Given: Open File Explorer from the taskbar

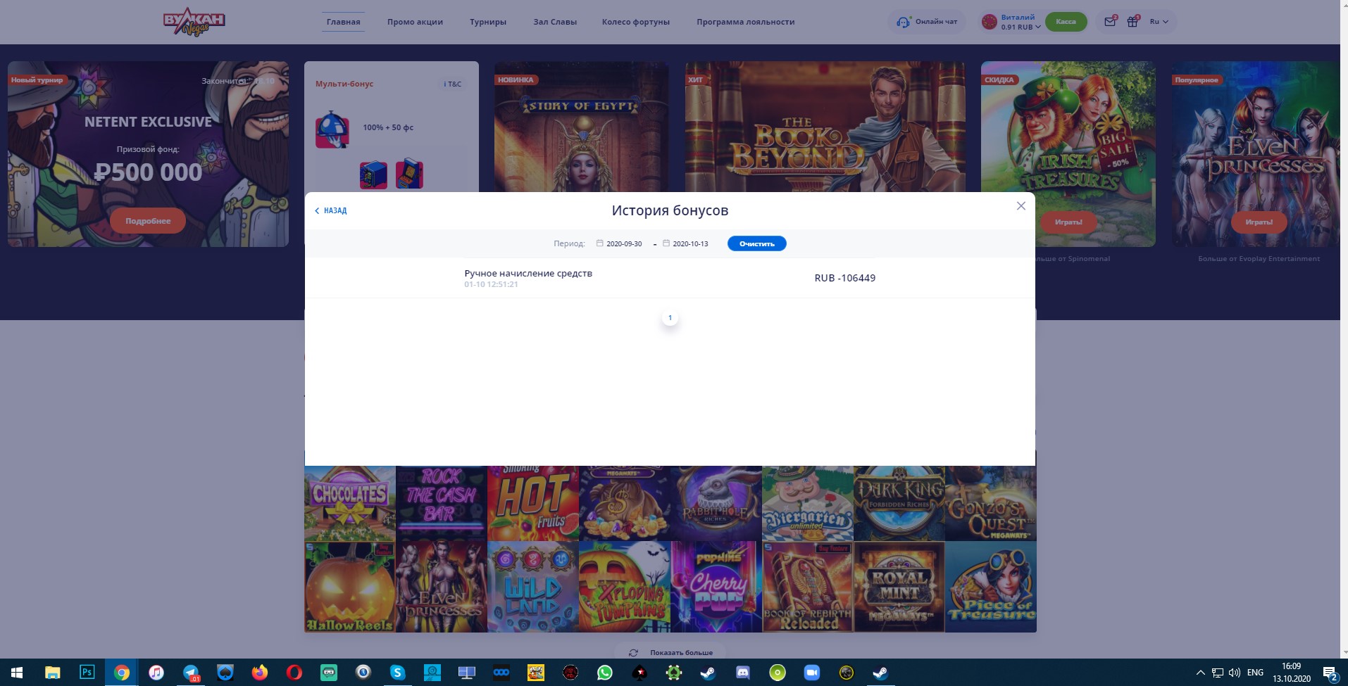Looking at the screenshot, I should tap(52, 673).
